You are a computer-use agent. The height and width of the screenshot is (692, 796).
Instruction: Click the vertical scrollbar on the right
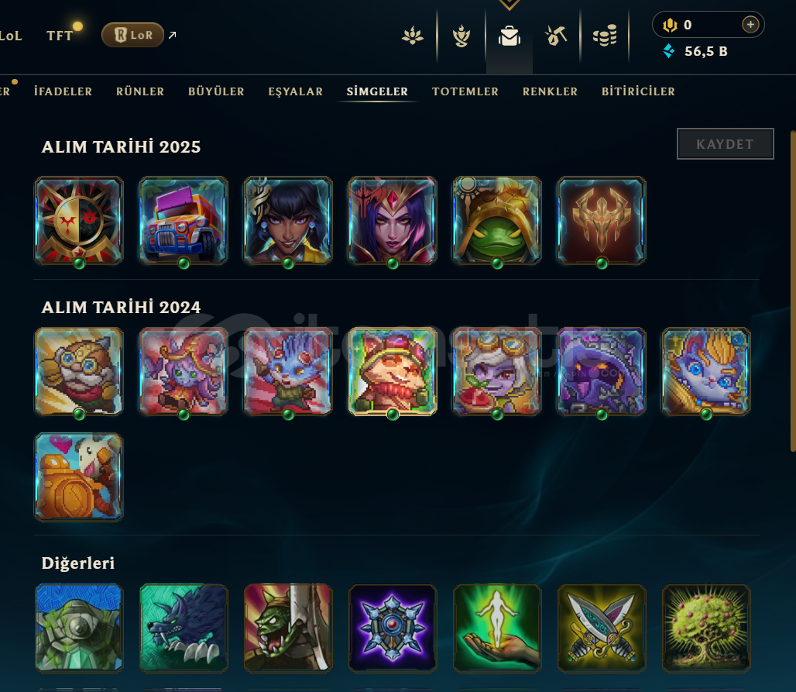point(792,291)
